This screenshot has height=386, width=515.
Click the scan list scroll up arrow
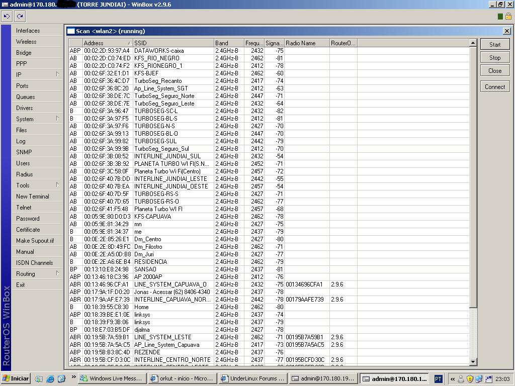pyautogui.click(x=473, y=43)
